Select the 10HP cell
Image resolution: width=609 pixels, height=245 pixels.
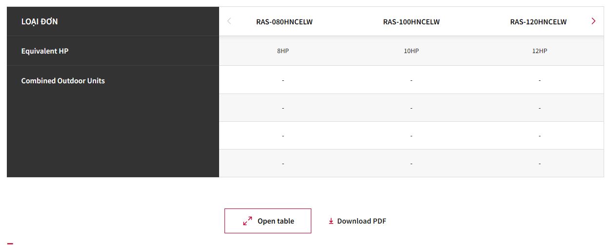411,51
